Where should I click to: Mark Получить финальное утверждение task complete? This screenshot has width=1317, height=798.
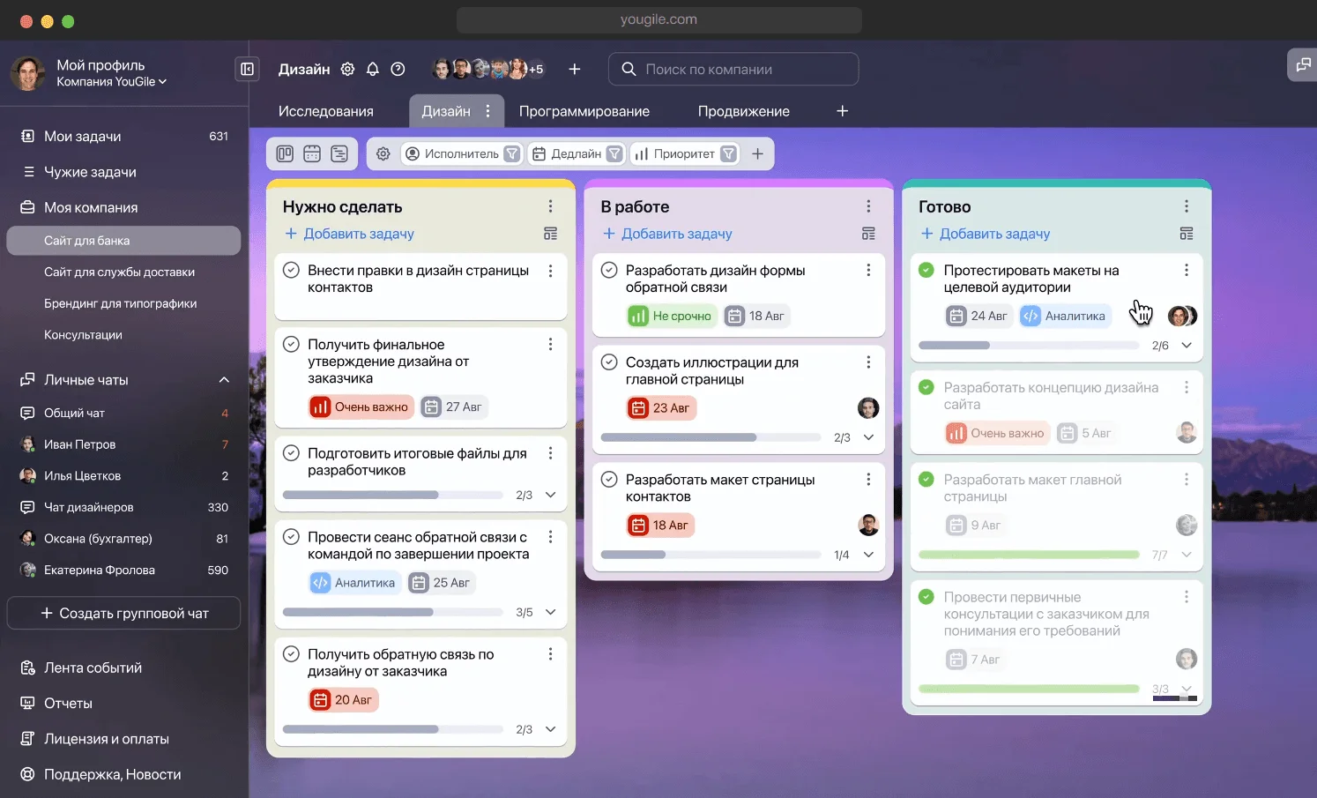click(x=291, y=344)
